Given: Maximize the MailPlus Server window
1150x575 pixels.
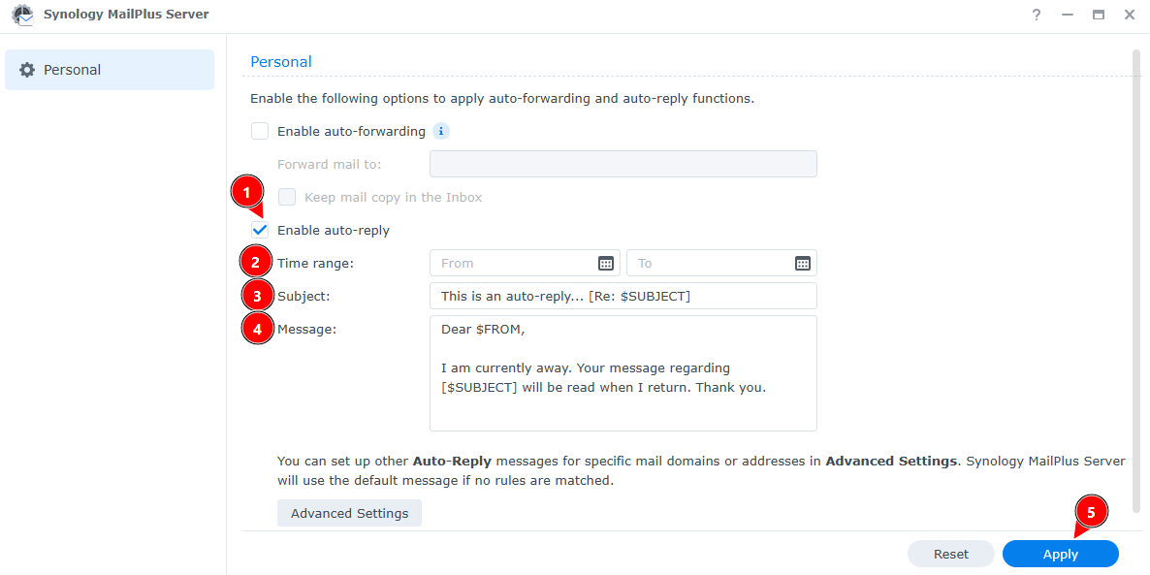Looking at the screenshot, I should [x=1099, y=16].
